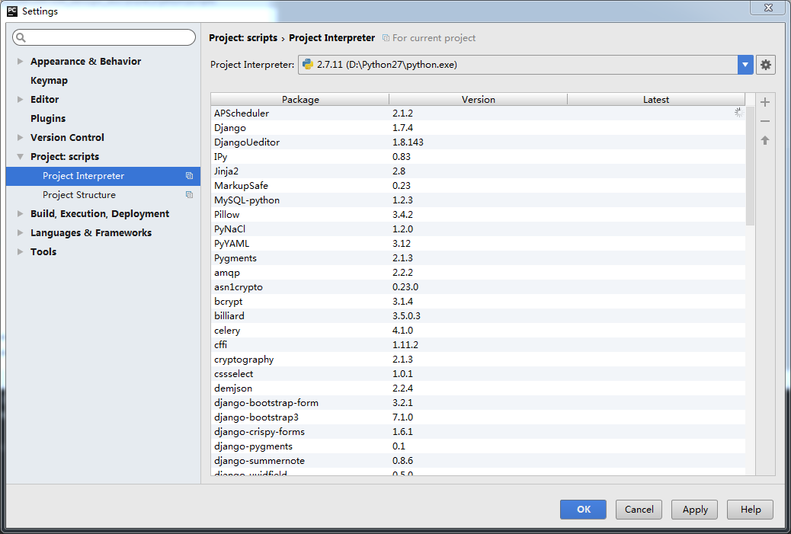Screen dimensions: 791x534
Task: Select the Jinja2 package row
Action: point(478,171)
